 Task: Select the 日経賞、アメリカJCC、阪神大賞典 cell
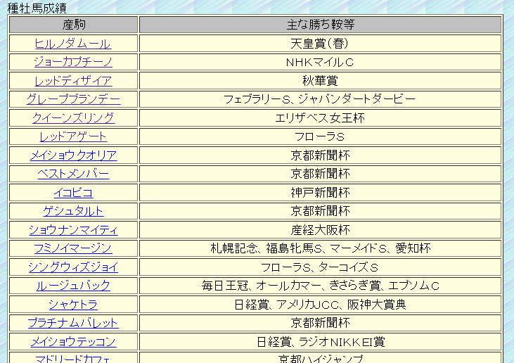click(320, 305)
